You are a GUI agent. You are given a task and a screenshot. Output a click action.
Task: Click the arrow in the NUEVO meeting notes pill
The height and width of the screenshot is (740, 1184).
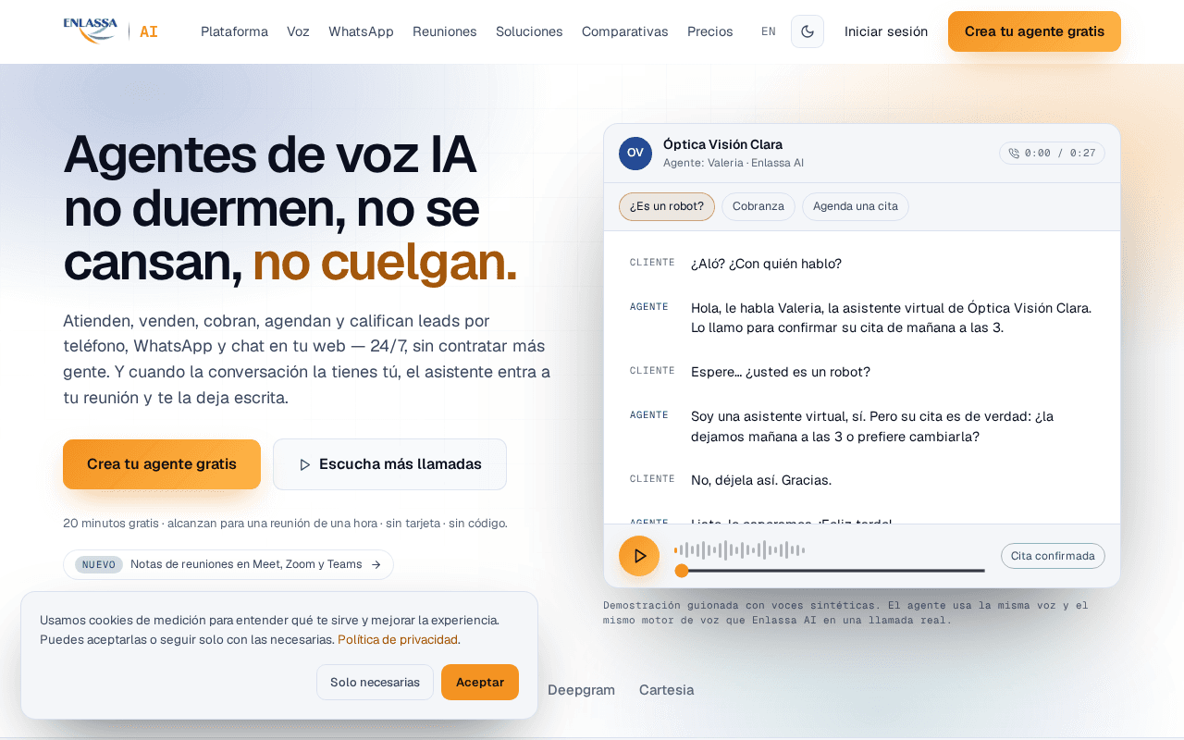376,564
